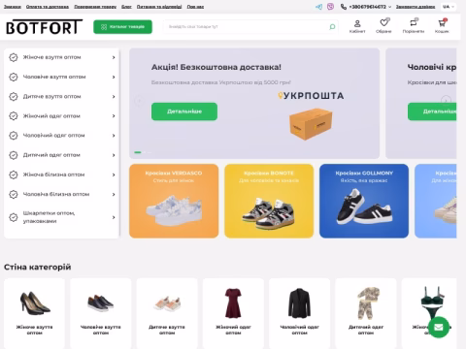
Task: Open Повернення товару top menu link
Action: point(95,7)
